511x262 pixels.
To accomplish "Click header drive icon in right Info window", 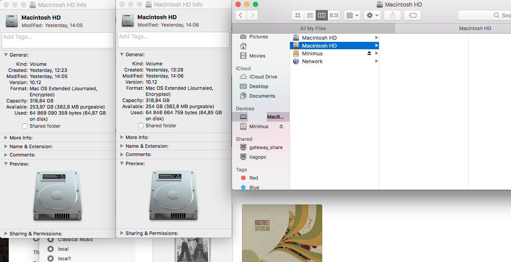I will click(x=128, y=20).
